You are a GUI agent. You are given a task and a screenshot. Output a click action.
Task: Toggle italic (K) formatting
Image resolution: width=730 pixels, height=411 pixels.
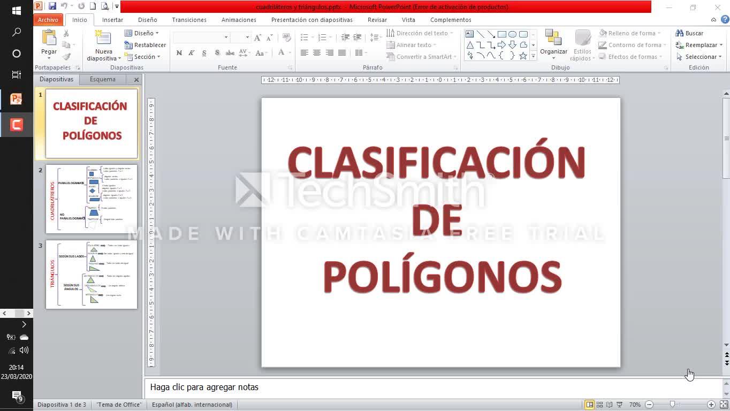coord(192,52)
